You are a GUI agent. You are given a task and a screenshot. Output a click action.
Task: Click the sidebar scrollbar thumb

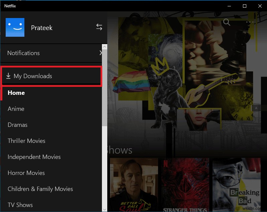point(105,88)
